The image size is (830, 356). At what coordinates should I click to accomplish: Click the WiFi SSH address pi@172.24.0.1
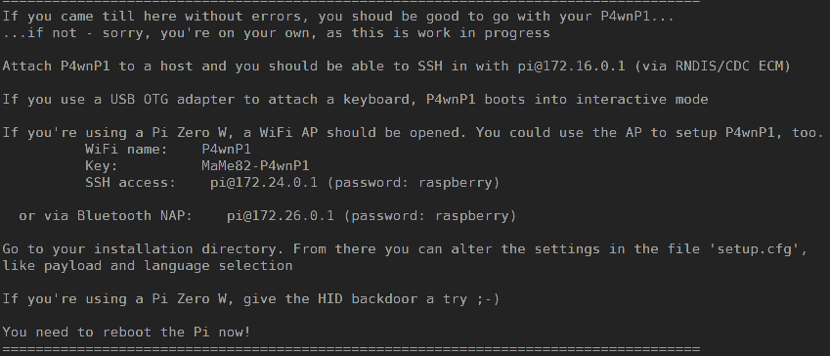point(264,183)
